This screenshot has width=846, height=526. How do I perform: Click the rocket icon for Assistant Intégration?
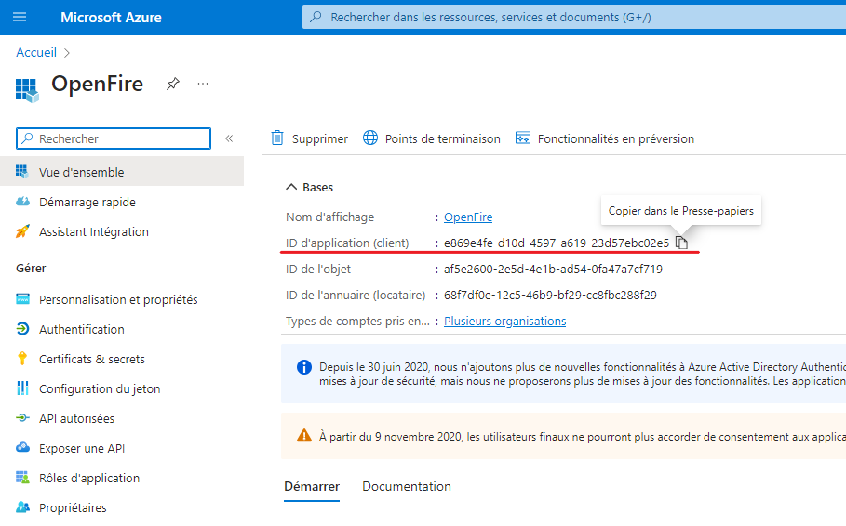(x=22, y=231)
